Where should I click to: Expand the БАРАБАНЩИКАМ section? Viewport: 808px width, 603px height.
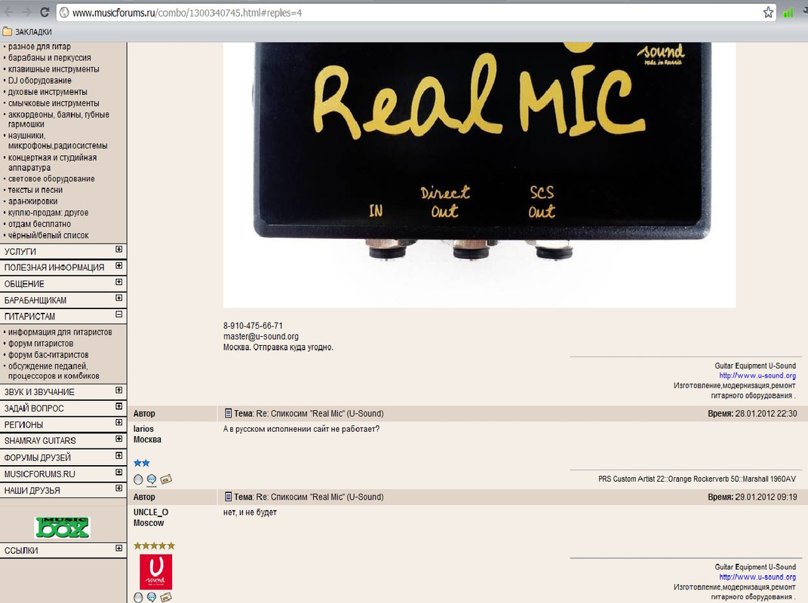[119, 298]
